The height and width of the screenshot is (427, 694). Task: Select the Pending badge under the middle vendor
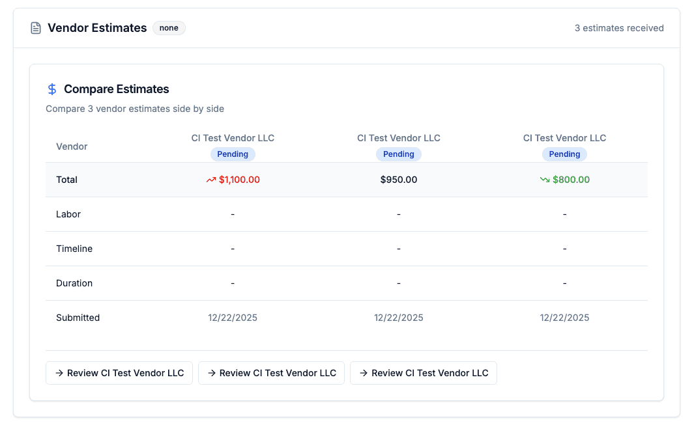point(398,154)
